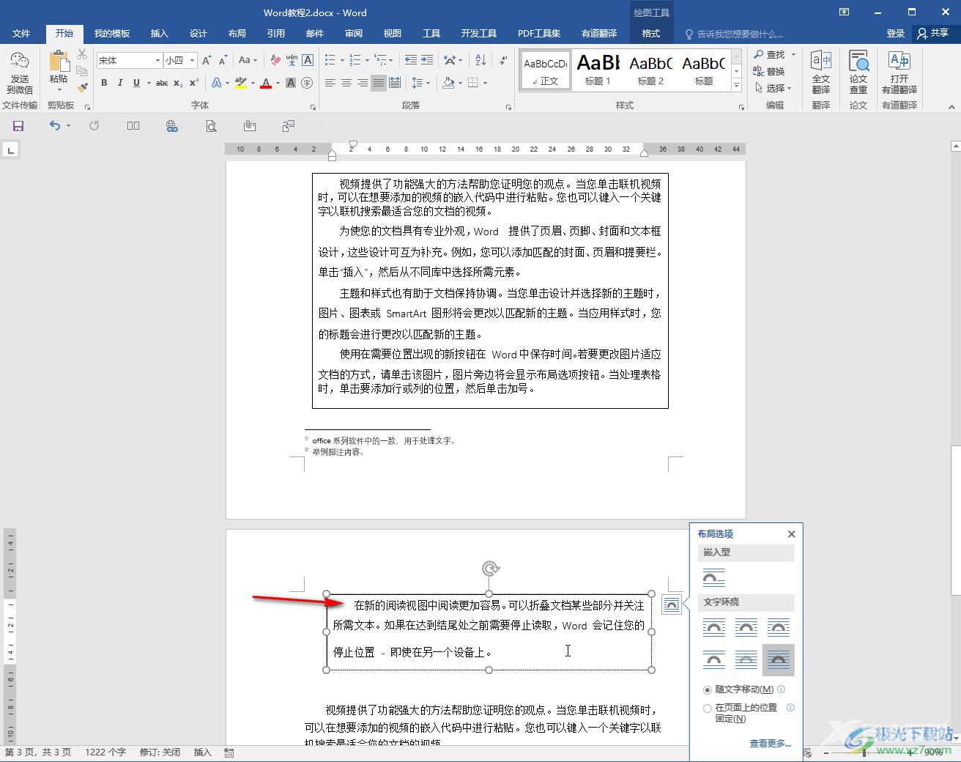
Task: Click the 替换 Replace button
Action: click(x=769, y=71)
